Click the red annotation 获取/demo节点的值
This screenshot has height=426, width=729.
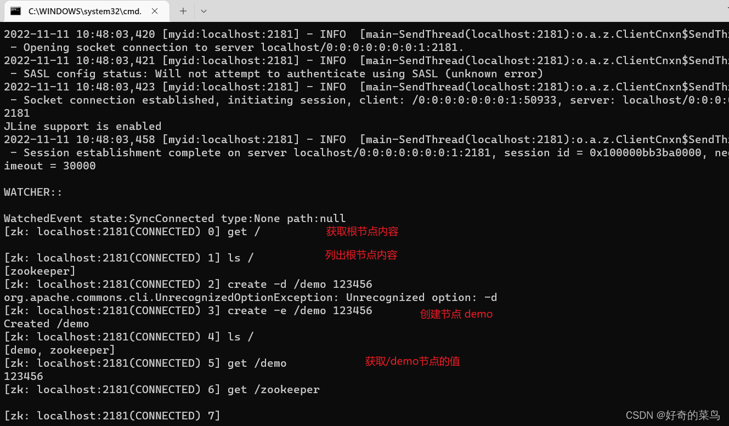(x=412, y=361)
